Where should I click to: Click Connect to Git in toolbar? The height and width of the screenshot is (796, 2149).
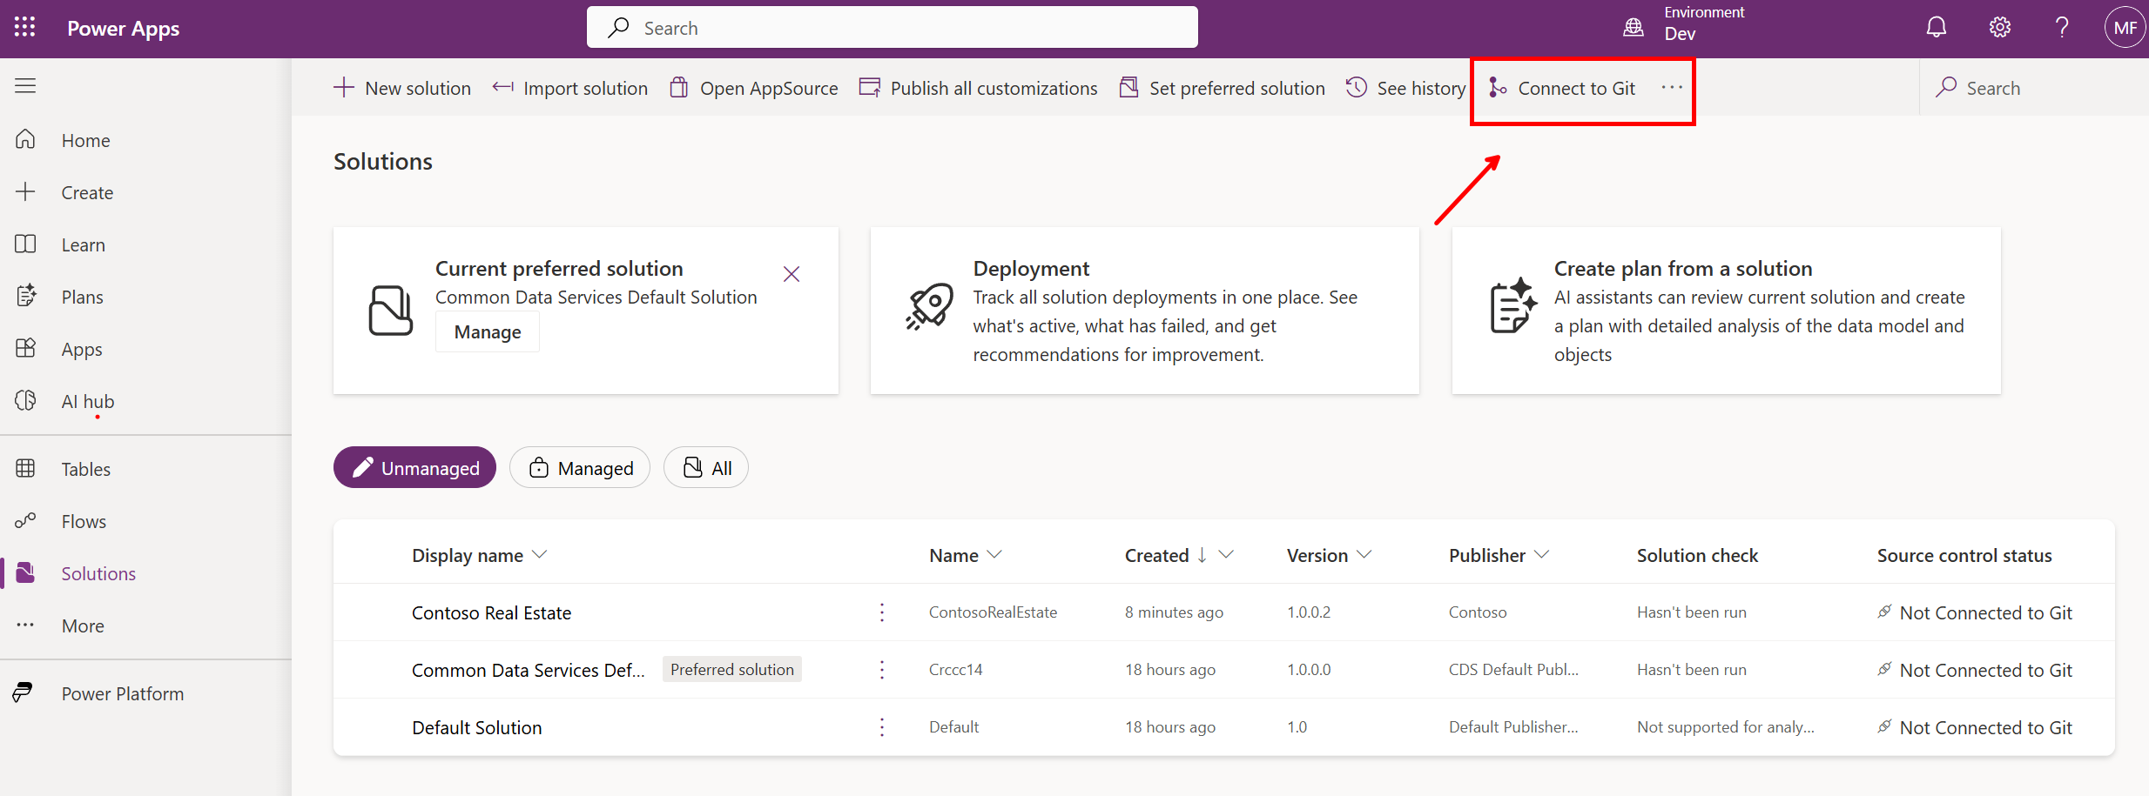point(1563,89)
